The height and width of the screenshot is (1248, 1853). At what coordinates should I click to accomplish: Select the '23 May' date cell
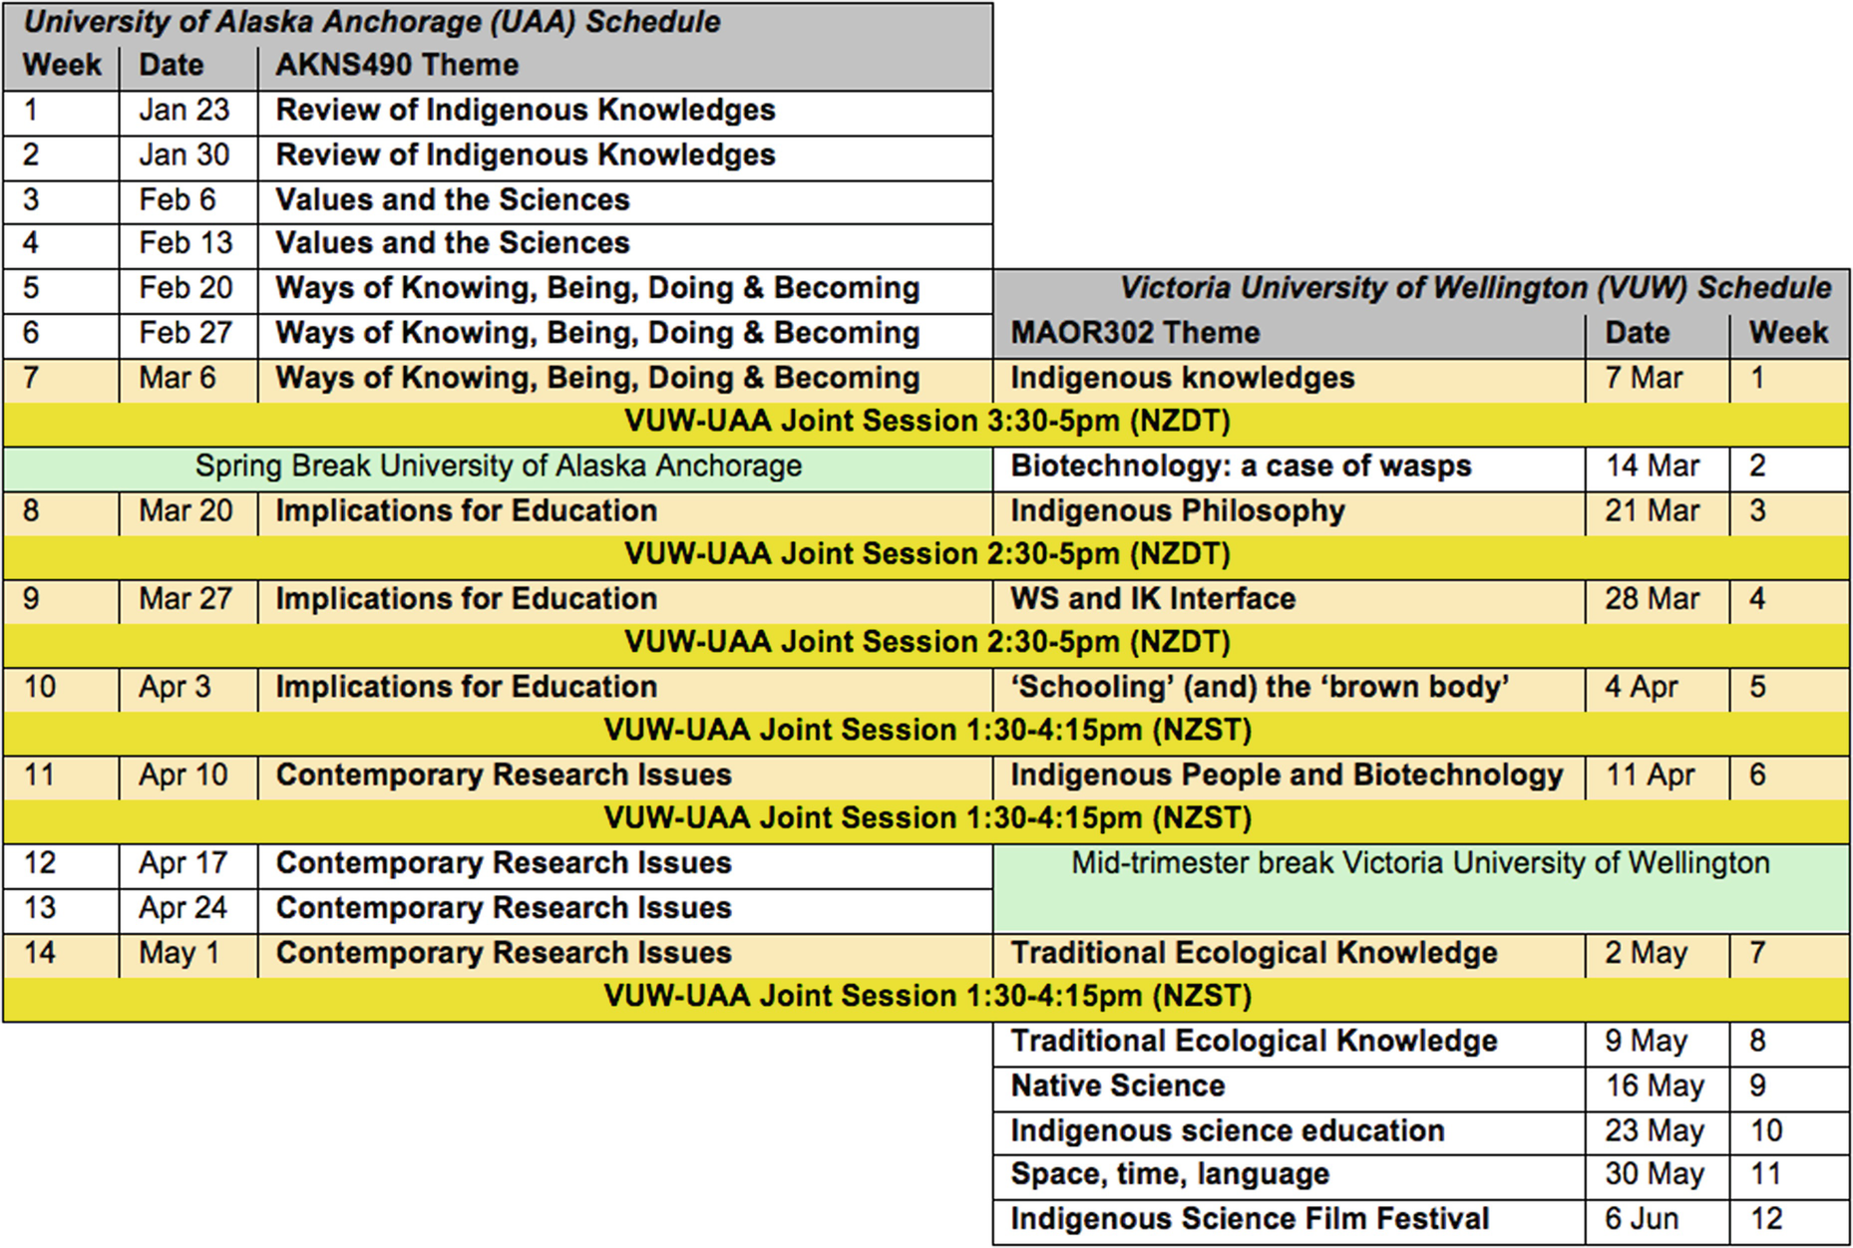pyautogui.click(x=1657, y=1132)
